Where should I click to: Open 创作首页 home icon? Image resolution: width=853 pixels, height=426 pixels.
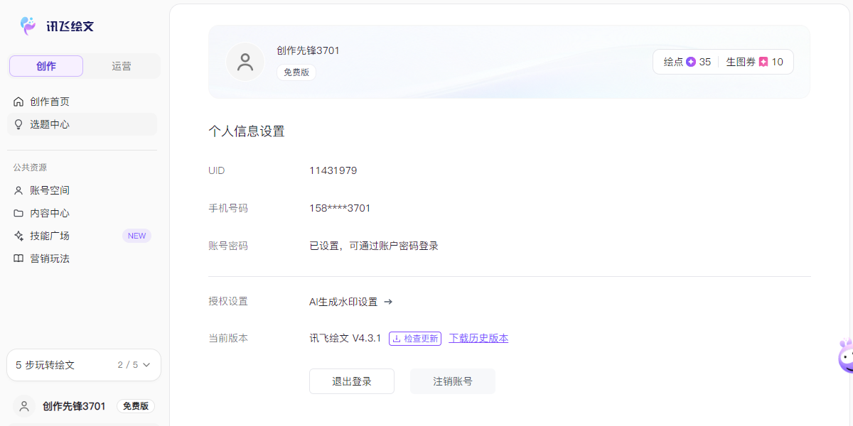click(x=18, y=102)
